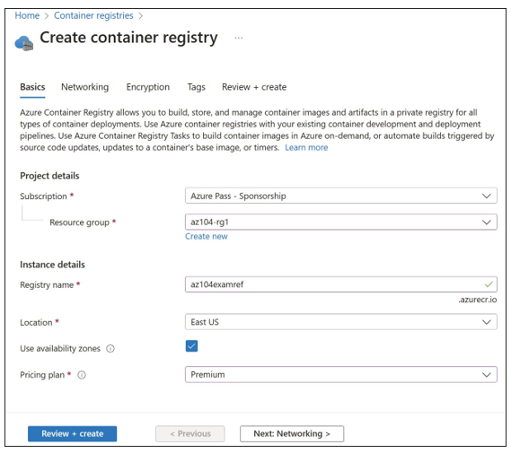
Task: Switch to the Networking tab
Action: (84, 87)
